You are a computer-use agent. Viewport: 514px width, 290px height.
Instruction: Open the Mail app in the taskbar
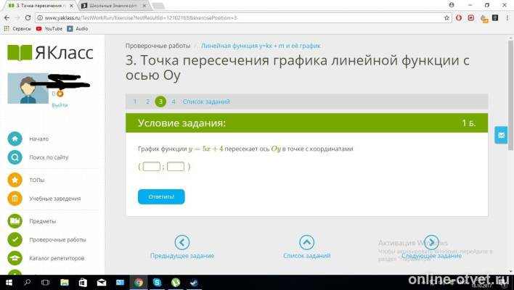(102, 282)
